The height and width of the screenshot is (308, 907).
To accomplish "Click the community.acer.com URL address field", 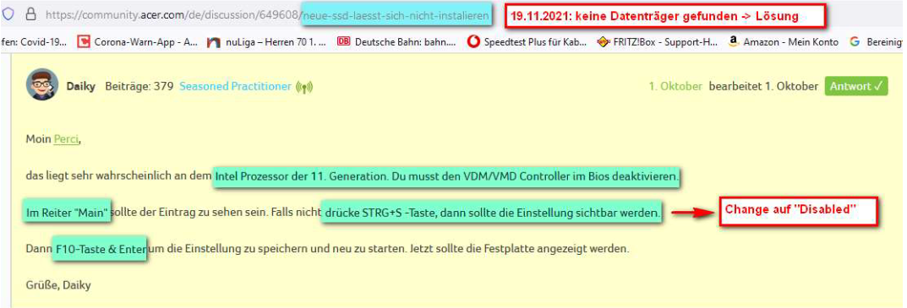I will 266,15.
